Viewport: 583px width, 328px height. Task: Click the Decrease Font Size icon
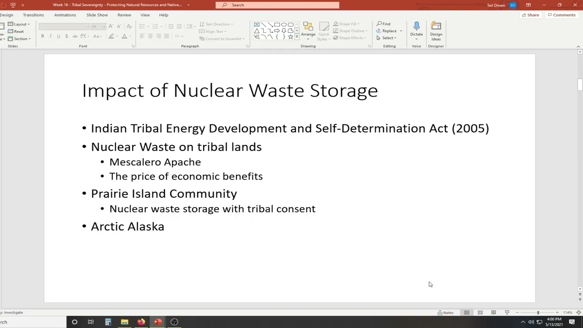pyautogui.click(x=119, y=26)
